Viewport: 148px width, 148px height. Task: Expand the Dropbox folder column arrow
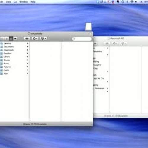click(28, 53)
